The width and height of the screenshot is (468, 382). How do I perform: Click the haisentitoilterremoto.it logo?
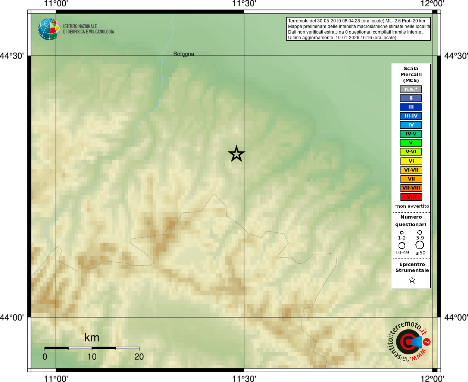[x=409, y=341]
